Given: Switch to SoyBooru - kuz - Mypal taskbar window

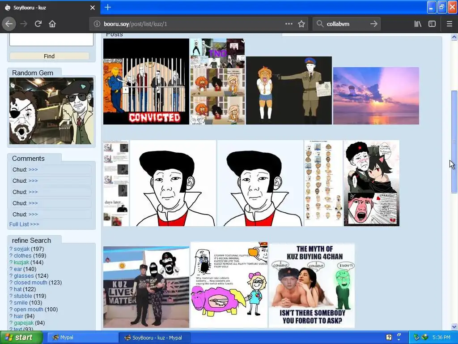Looking at the screenshot, I should click(155, 338).
